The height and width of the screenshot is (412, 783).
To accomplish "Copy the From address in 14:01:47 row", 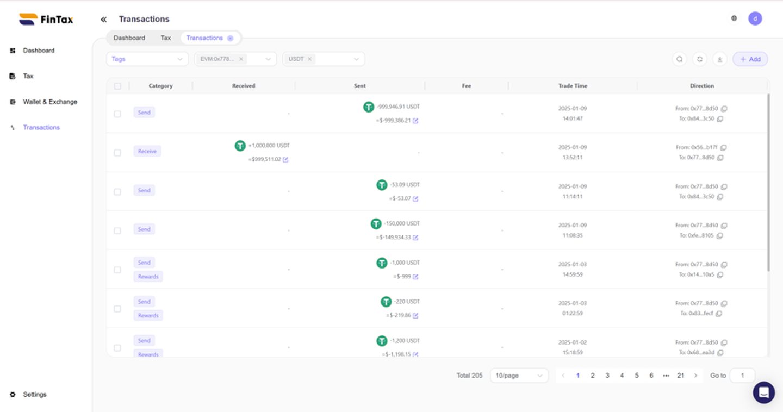I will pyautogui.click(x=724, y=109).
